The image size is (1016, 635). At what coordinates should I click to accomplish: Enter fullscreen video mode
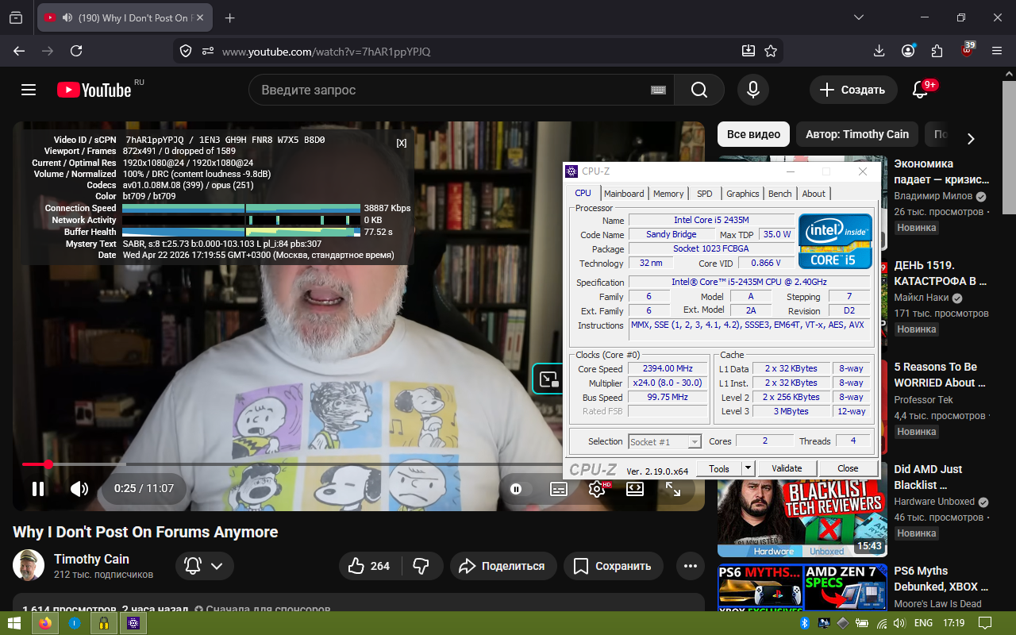(x=673, y=489)
